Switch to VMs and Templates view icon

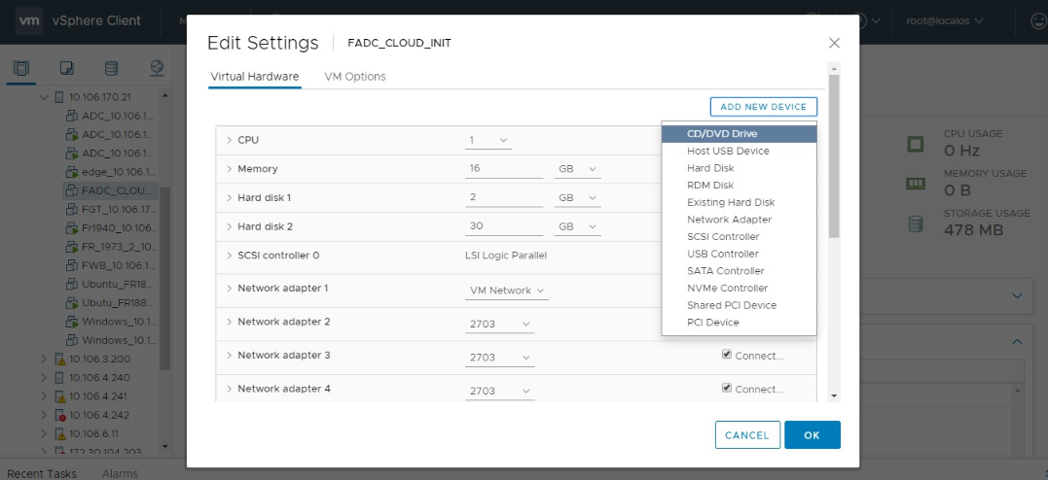67,68
